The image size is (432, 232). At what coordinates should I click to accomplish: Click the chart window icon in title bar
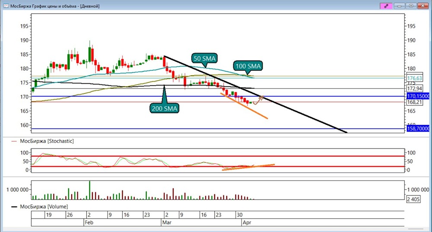point(6,6)
